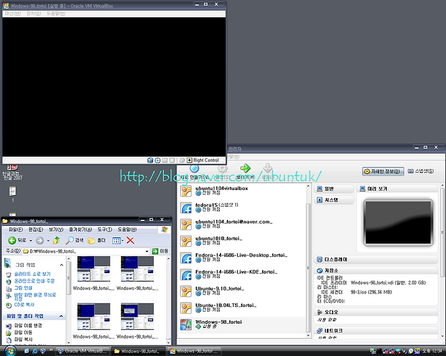Viewport: 446px width, 356px height.
Task: Click the optical disc icon in VM status bar
Action: pos(157,160)
